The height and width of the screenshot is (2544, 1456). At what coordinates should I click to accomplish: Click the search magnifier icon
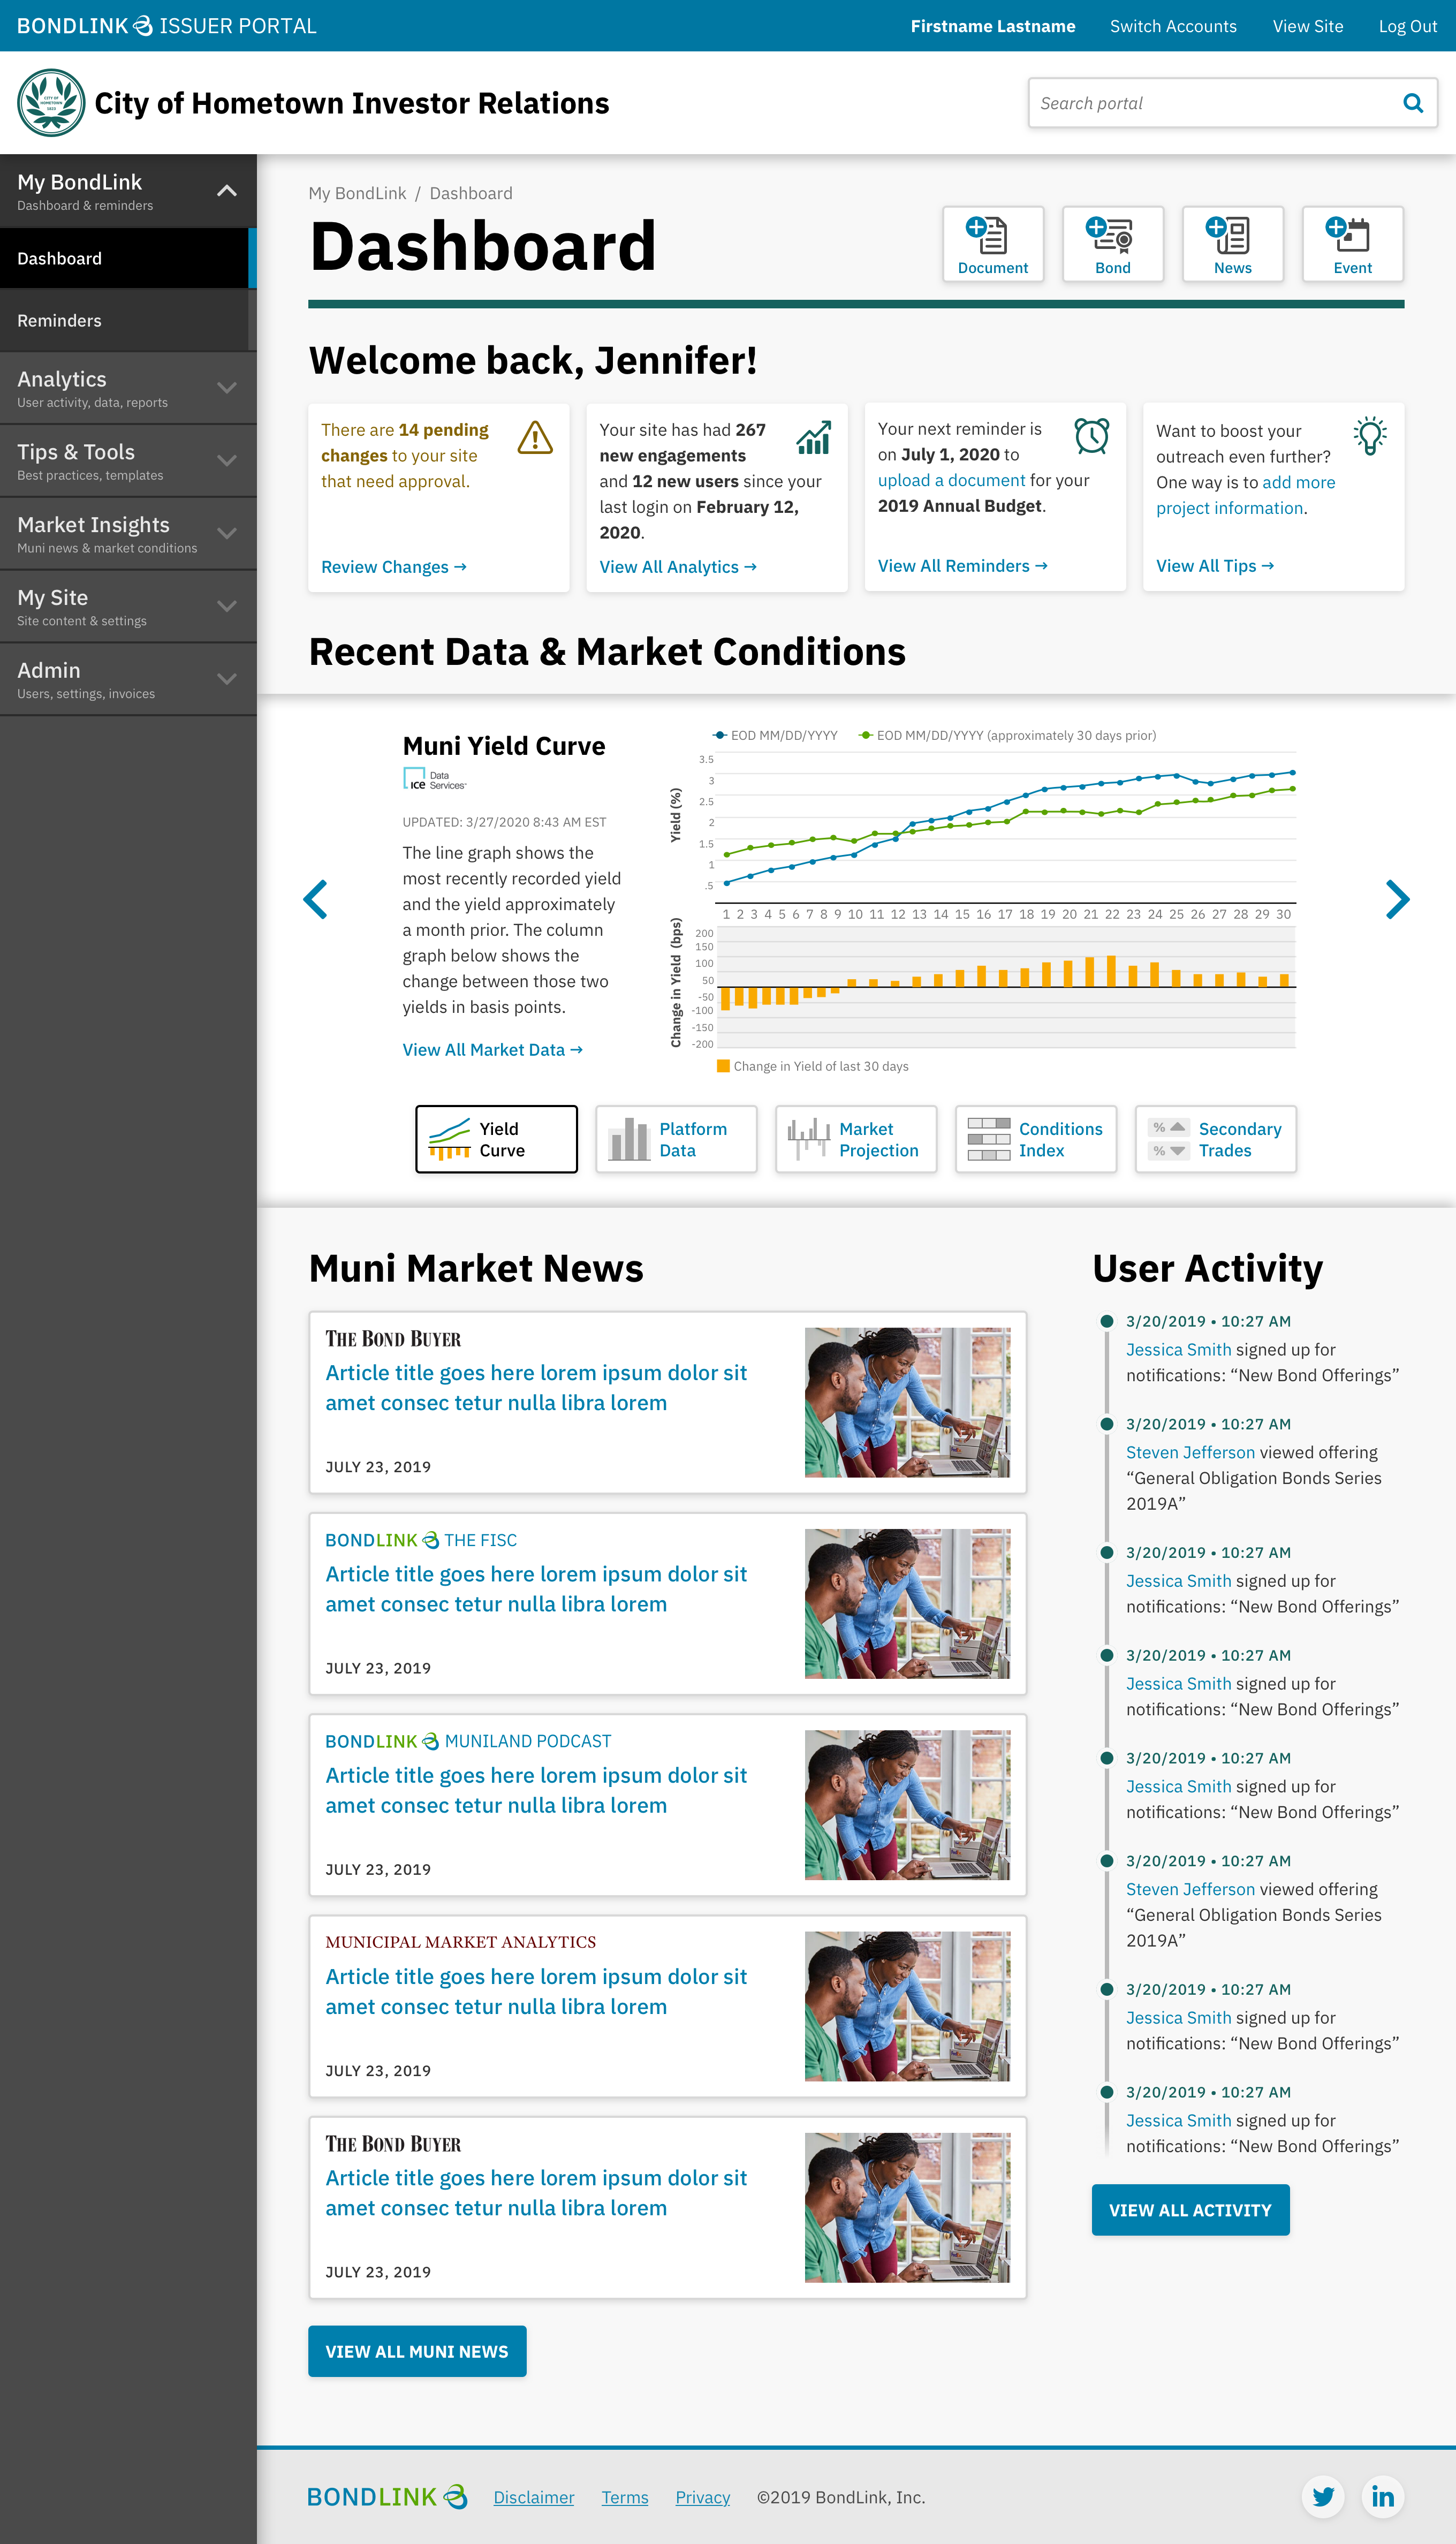[1412, 103]
